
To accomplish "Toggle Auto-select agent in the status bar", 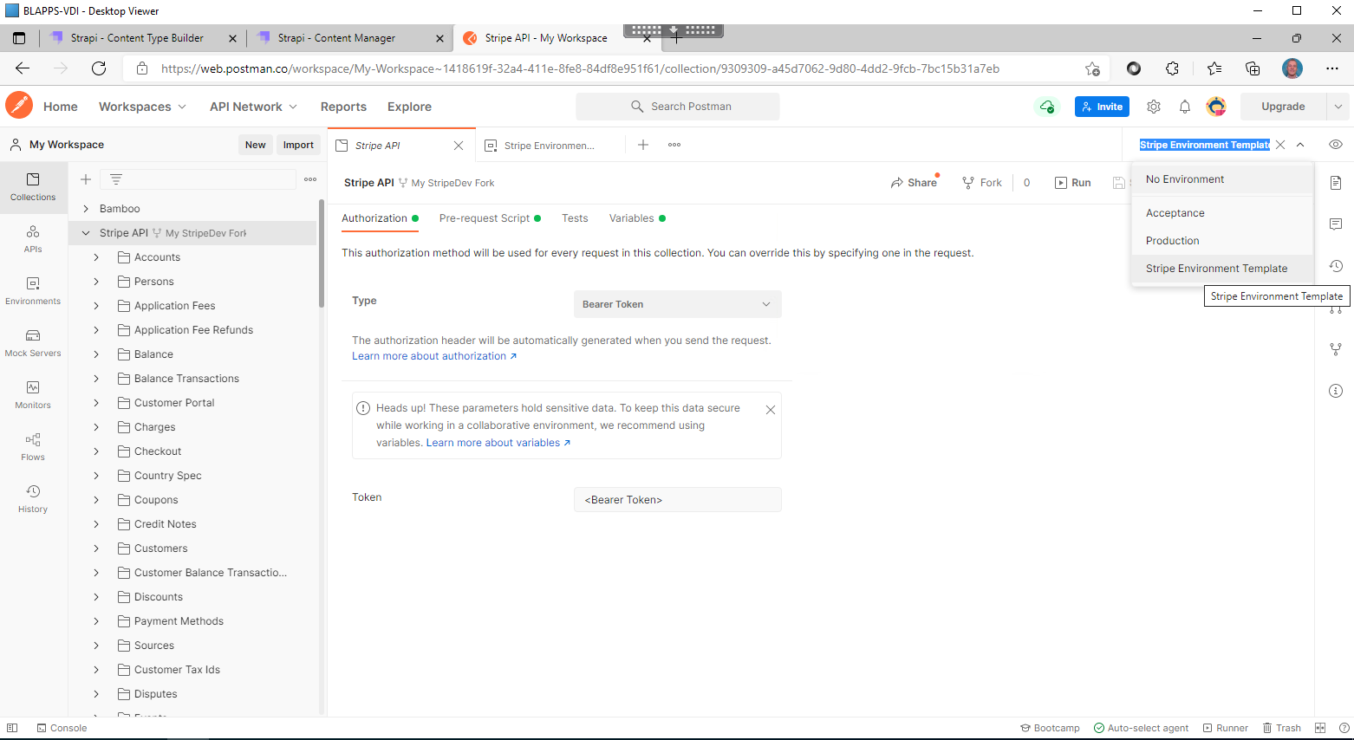I will click(x=1141, y=727).
